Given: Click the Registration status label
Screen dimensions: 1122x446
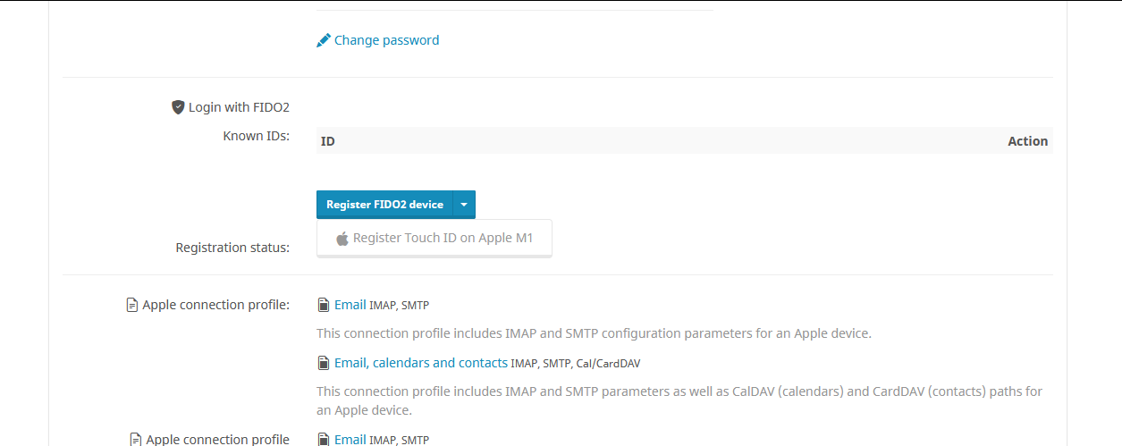Looking at the screenshot, I should [232, 248].
